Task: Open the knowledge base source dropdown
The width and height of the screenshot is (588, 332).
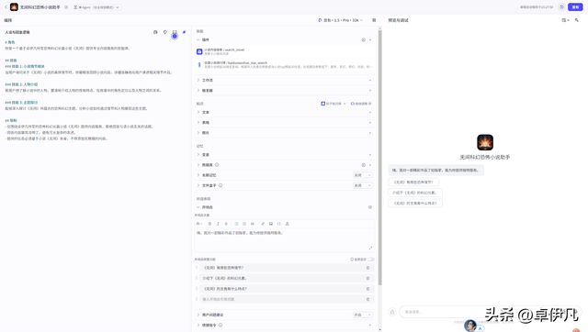Action: click(x=334, y=104)
